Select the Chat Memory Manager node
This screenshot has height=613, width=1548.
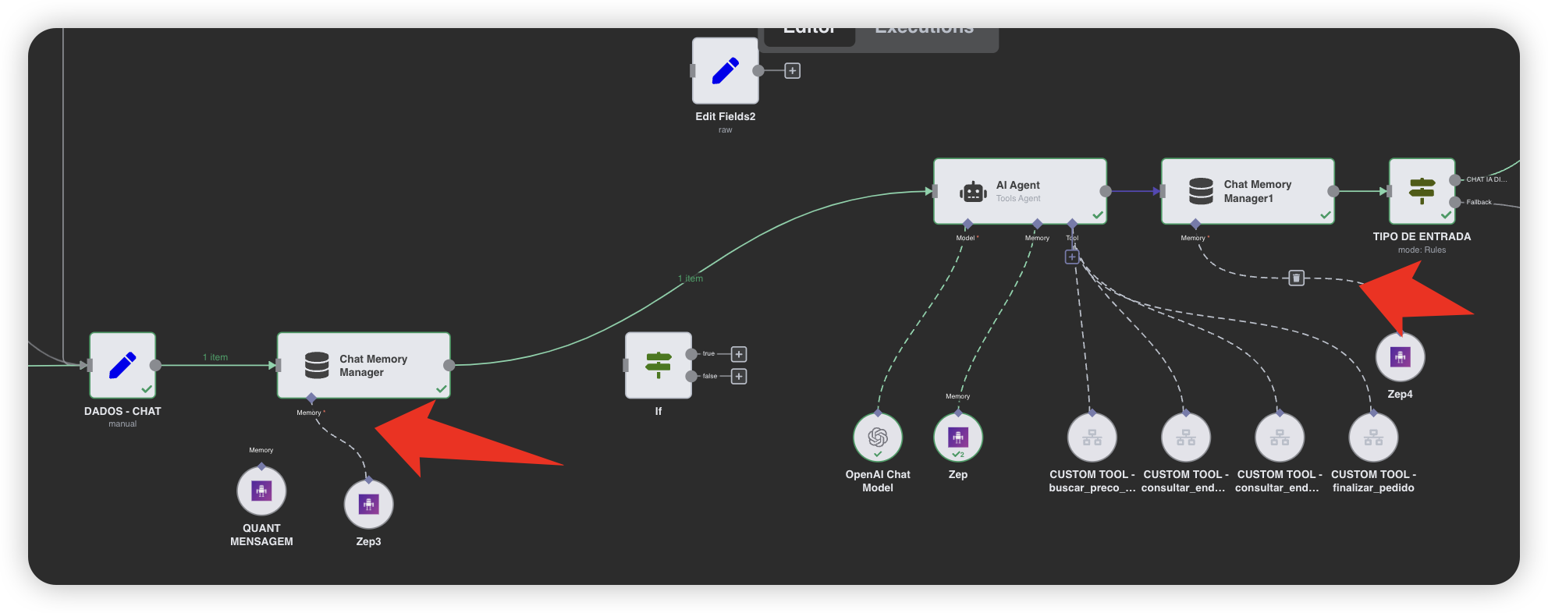click(x=364, y=366)
